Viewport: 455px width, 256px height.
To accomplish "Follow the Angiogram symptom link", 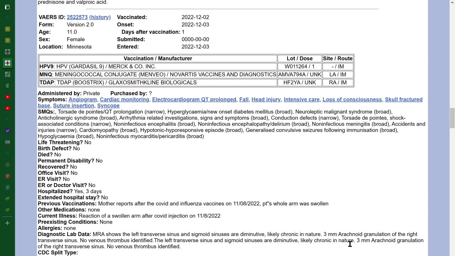I will tap(82, 100).
